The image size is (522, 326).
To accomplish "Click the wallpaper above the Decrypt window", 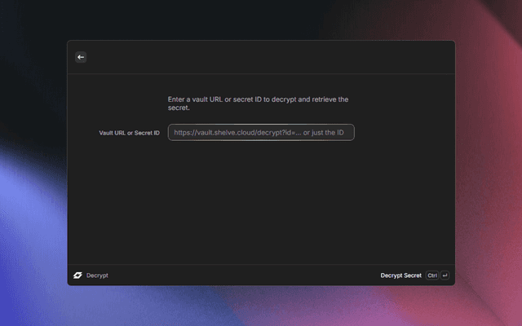I will pos(261,20).
